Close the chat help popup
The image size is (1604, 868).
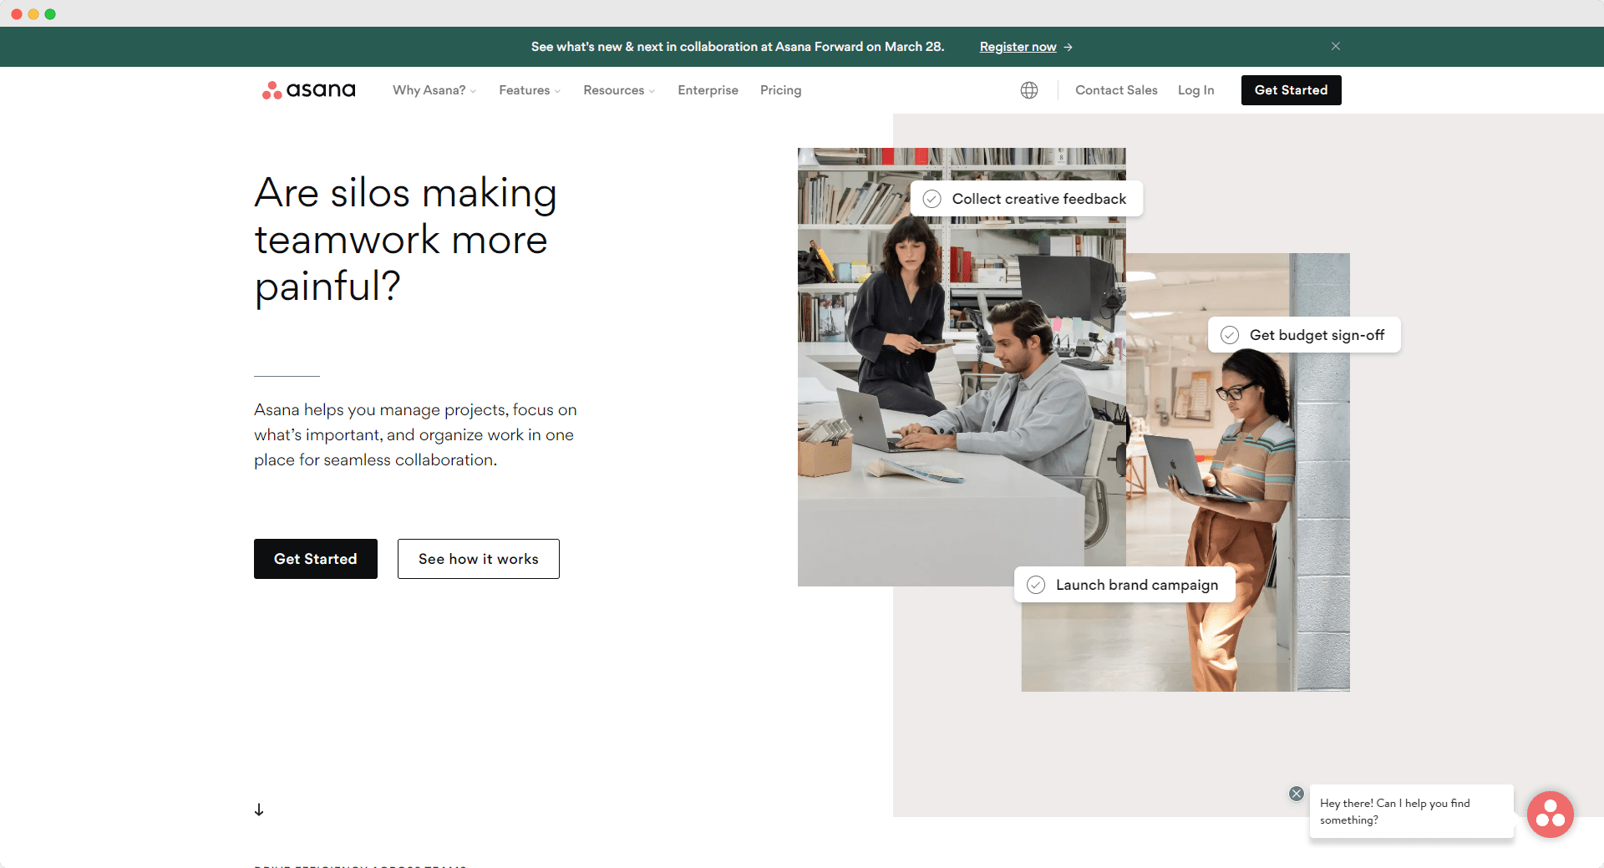click(x=1297, y=794)
